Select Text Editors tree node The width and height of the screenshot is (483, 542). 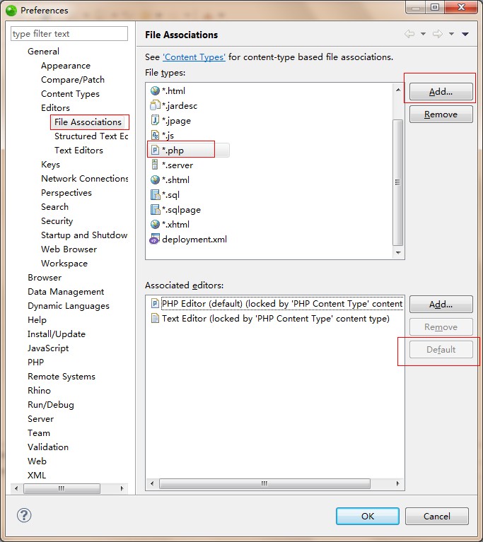[x=79, y=151]
